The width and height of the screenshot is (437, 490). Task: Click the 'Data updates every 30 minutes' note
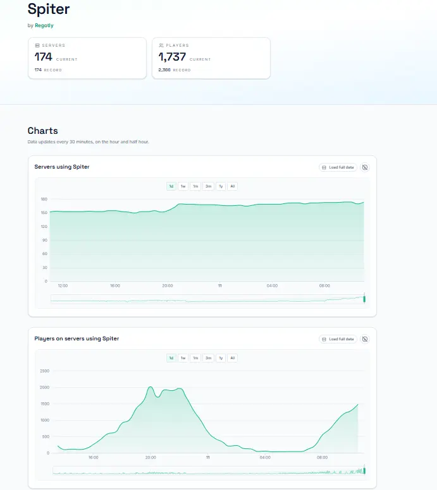tap(89, 142)
